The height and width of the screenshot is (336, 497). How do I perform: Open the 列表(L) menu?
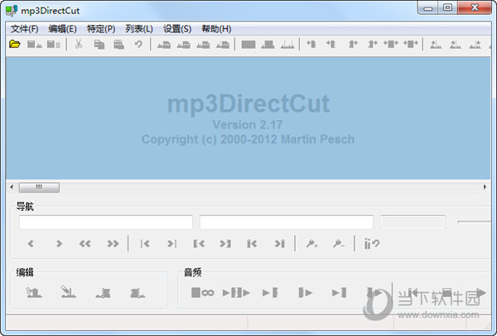[x=139, y=29]
